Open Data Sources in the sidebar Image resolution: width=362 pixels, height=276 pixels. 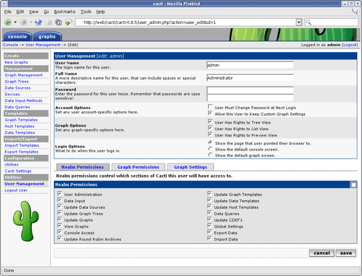click(18, 88)
